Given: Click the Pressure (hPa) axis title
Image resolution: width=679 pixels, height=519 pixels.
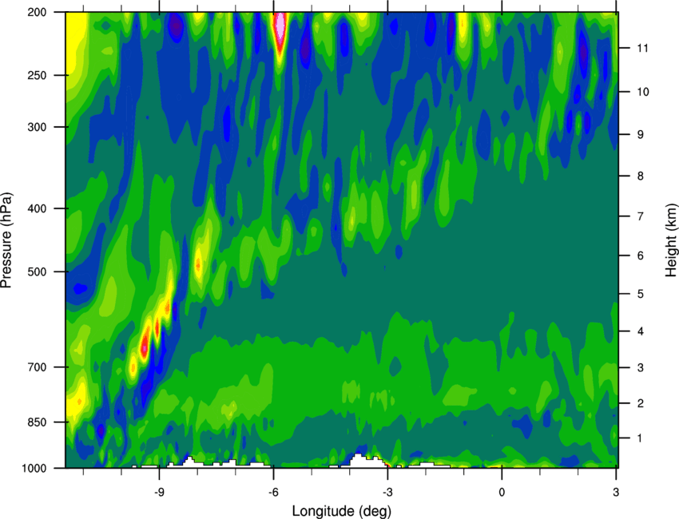Looking at the screenshot, I should coord(6,240).
